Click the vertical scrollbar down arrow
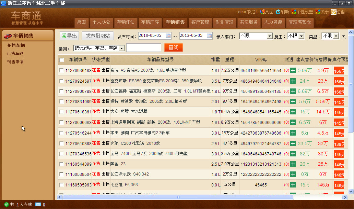 tap(351, 192)
